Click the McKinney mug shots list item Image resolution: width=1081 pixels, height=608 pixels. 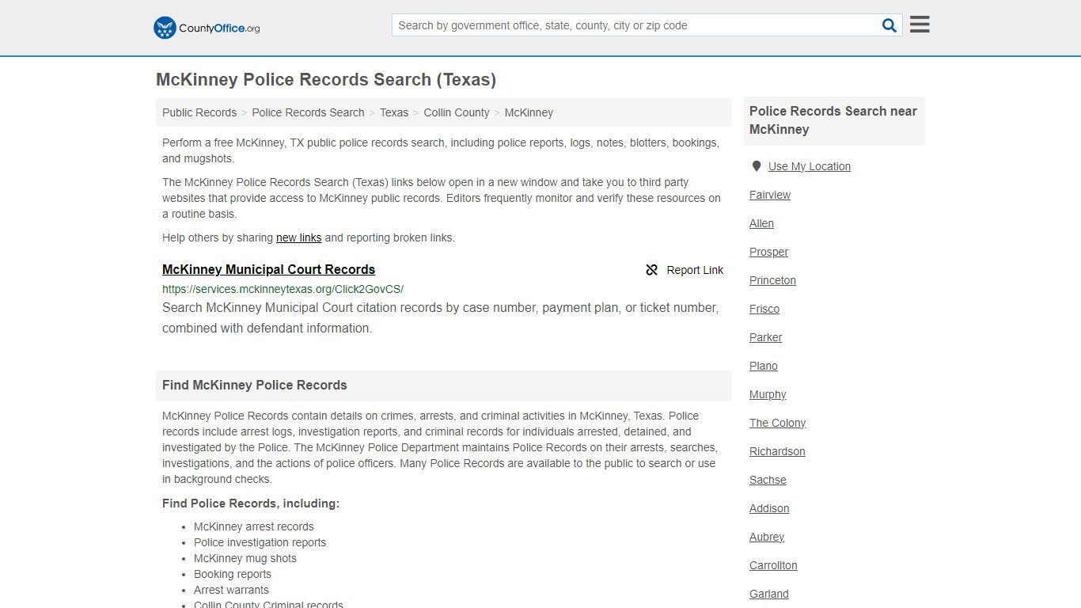(245, 558)
